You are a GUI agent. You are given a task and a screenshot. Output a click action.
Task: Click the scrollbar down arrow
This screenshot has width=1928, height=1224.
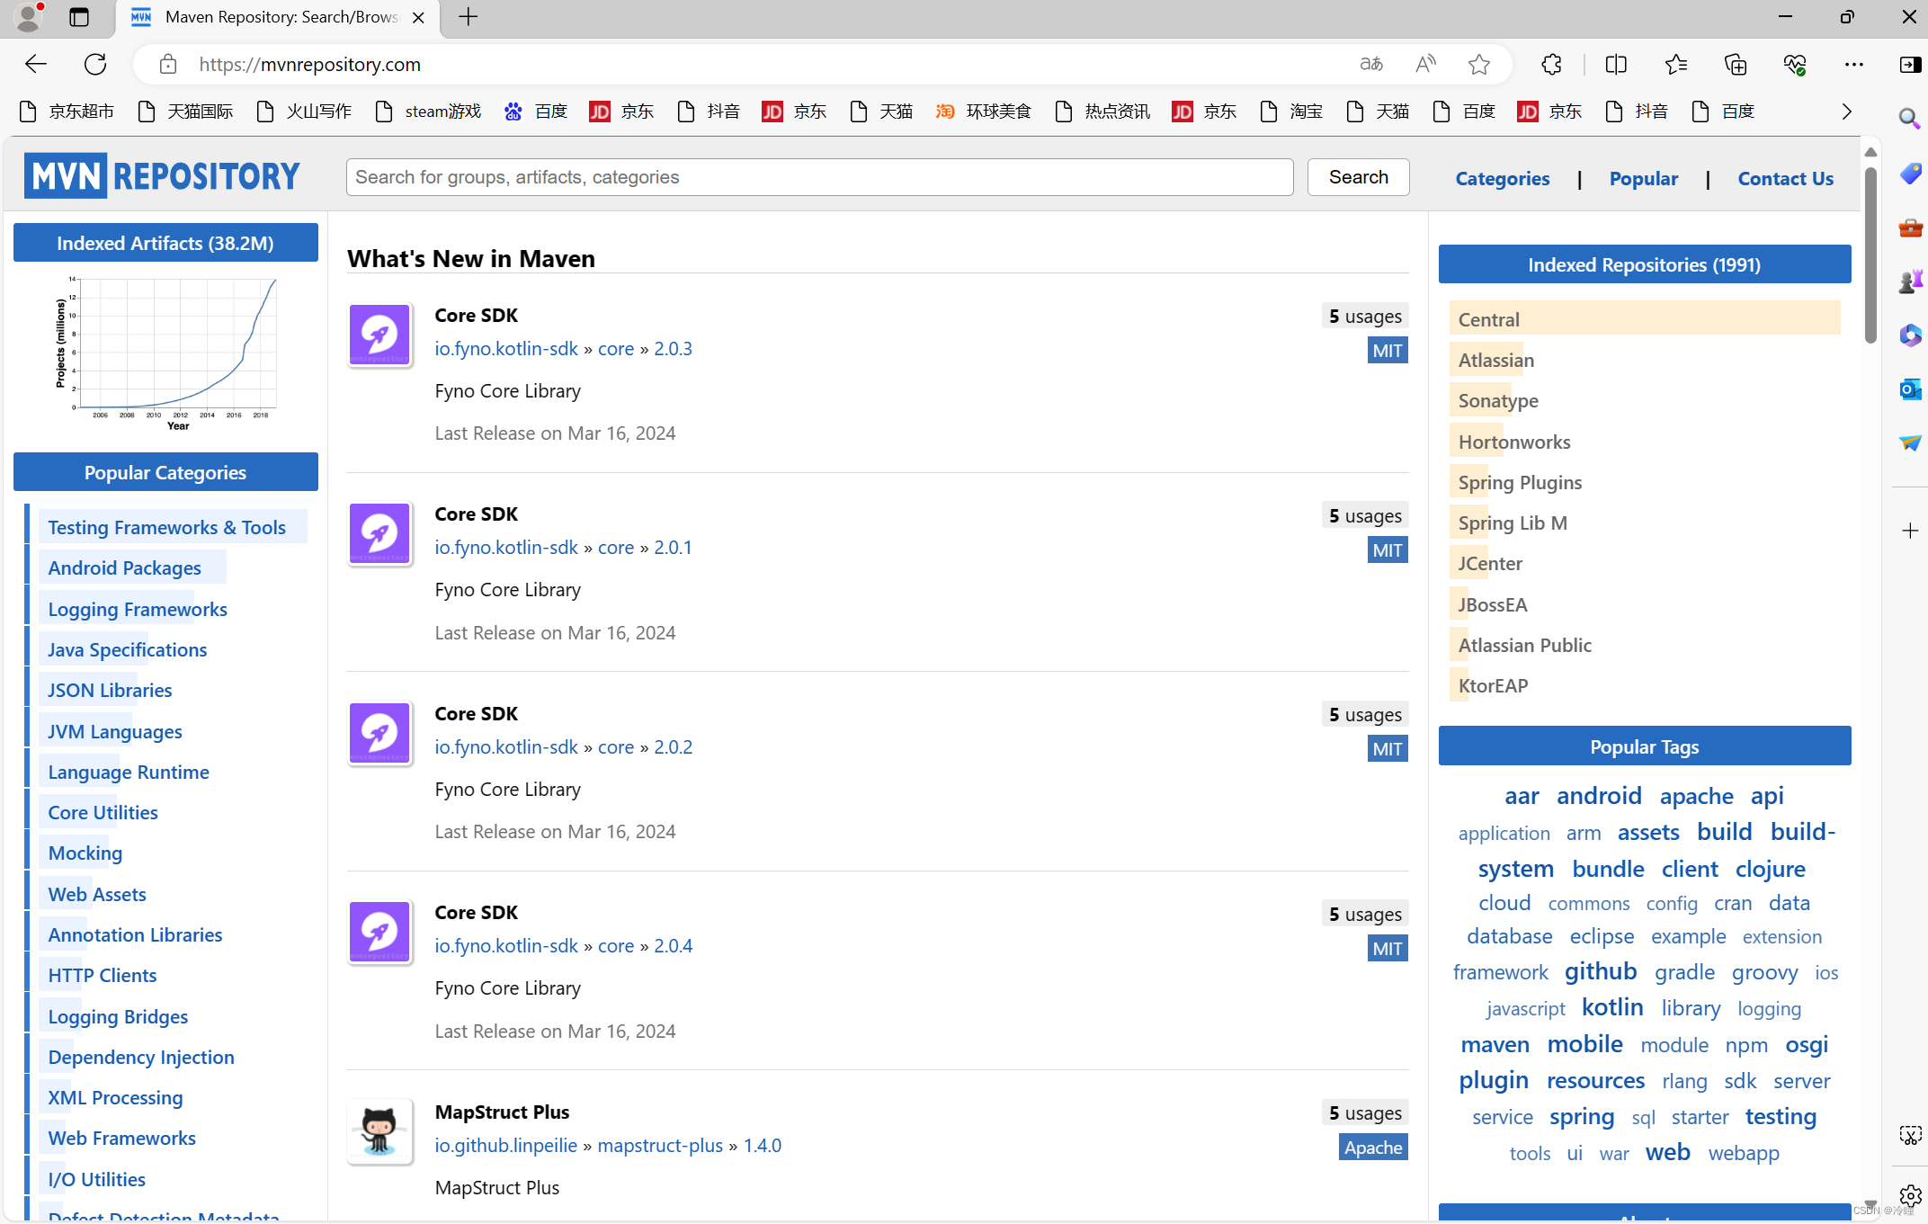coord(1870,1204)
